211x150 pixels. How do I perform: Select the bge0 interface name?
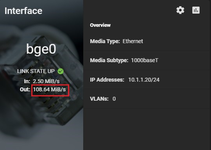[x=41, y=49]
